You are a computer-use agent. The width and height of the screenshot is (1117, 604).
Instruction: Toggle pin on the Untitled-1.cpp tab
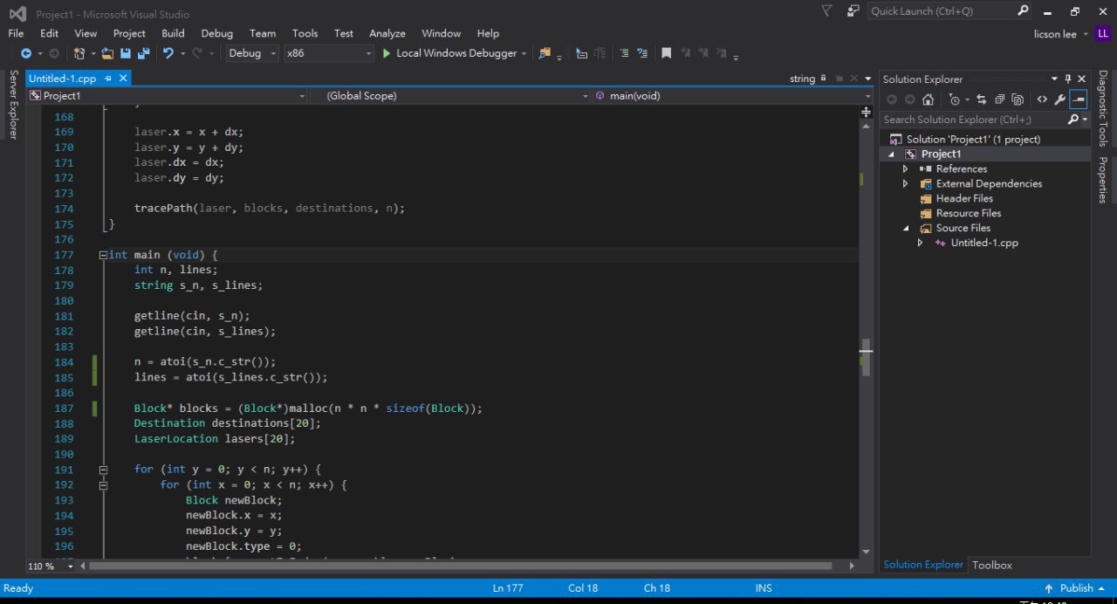(x=107, y=79)
